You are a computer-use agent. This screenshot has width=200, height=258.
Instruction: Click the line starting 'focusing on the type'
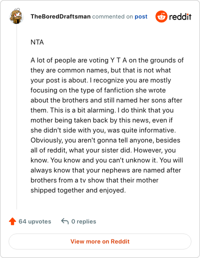[x=98, y=90]
